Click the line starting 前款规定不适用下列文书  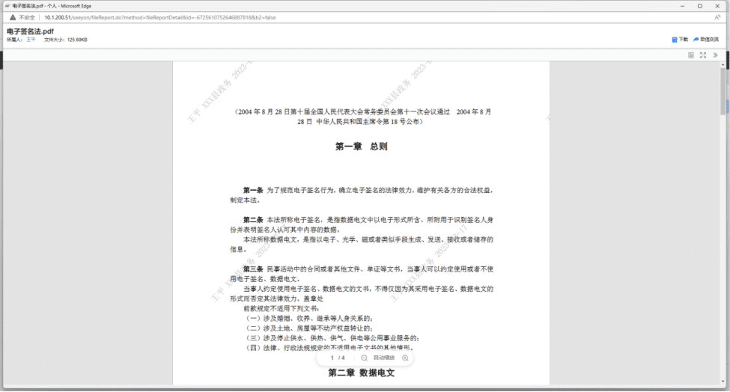(x=282, y=308)
